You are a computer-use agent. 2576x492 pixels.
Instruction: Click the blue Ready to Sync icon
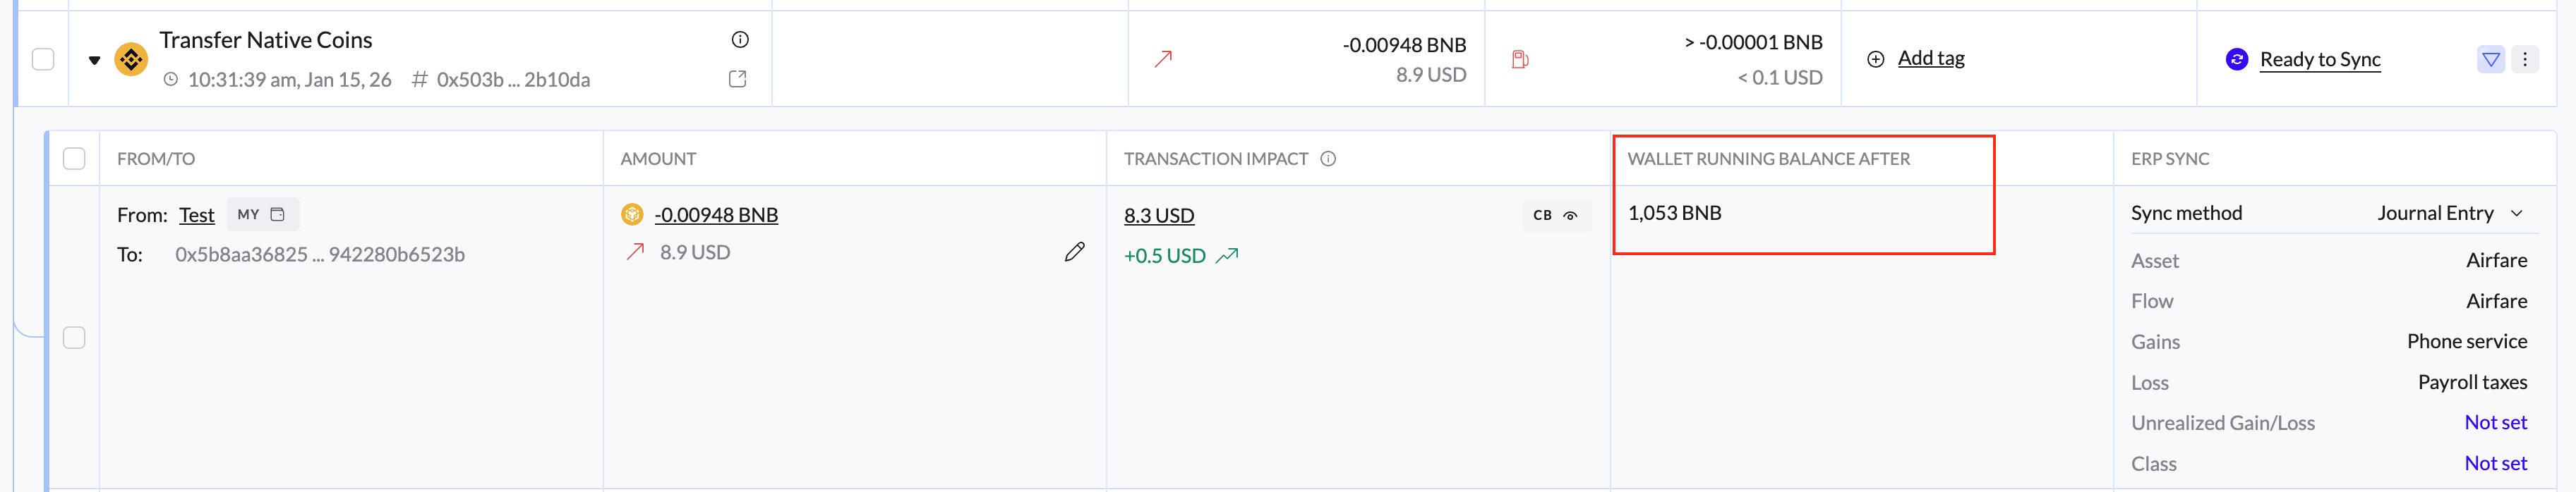(2236, 60)
